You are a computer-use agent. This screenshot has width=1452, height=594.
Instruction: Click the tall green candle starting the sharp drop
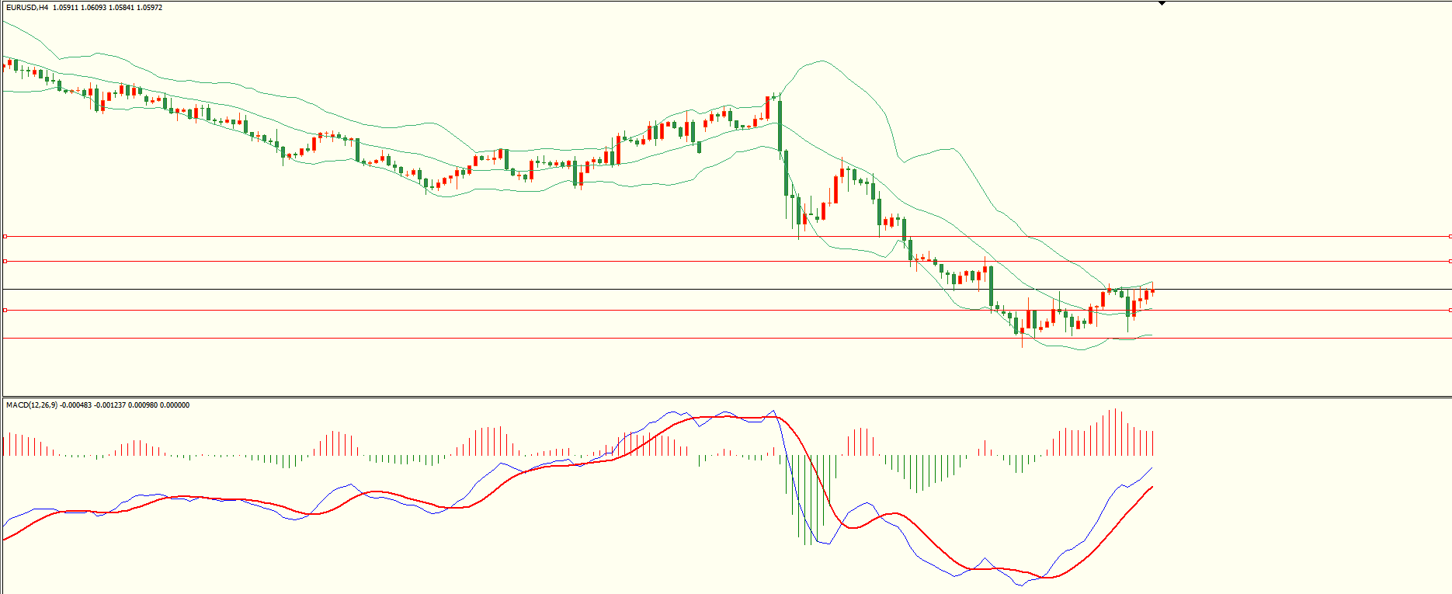[780, 124]
